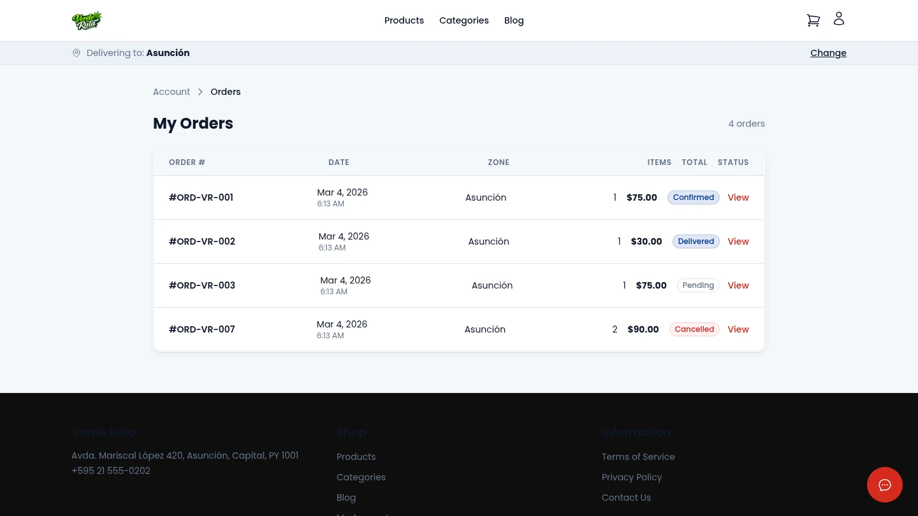Click the breadcrumb chevron separator
This screenshot has height=516, width=918.
[x=200, y=92]
